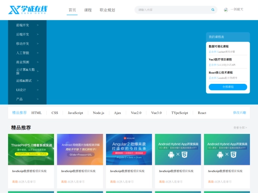
Task: Click the 精品推荐 label in the interest bar
Action: pos(20,112)
